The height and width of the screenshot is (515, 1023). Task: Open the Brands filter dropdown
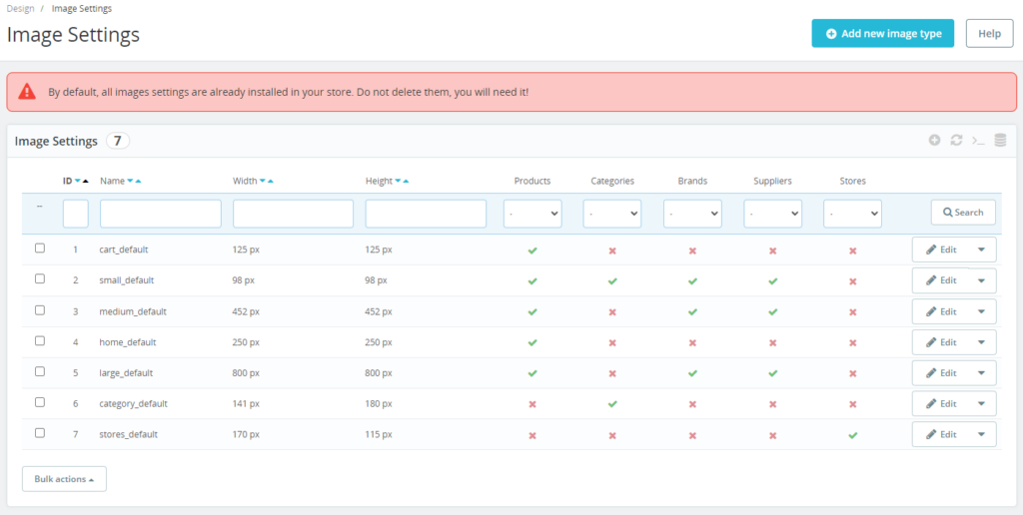tap(692, 214)
